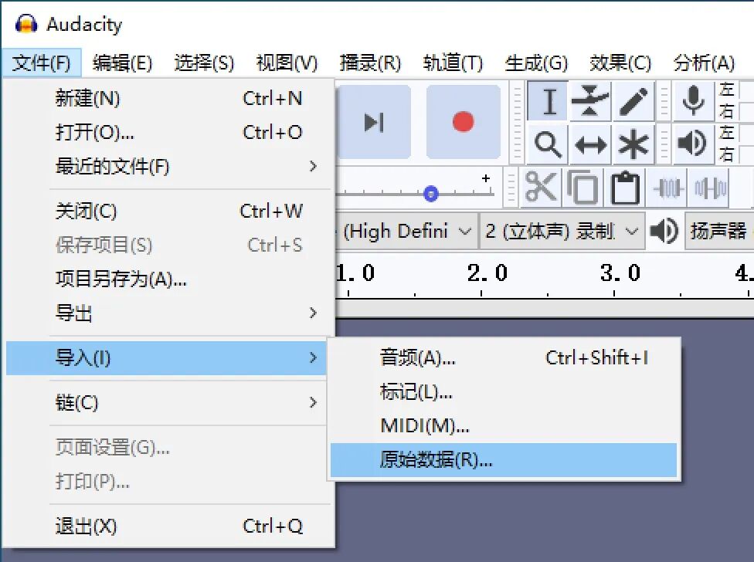Viewport: 754px width, 562px height.
Task: Choose 新建(N) from the file menu
Action: 168,99
